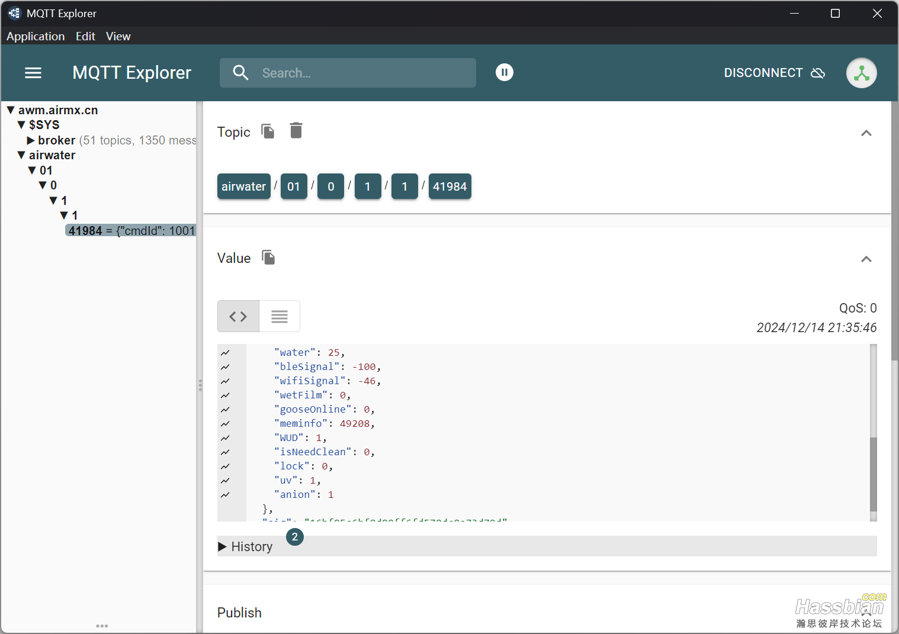Image resolution: width=899 pixels, height=634 pixels.
Task: Collapse the $SYS tree node
Action: tap(21, 125)
